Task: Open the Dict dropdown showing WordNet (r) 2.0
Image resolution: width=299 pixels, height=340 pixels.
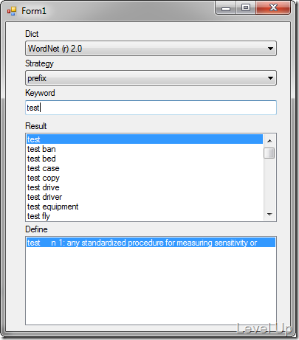Action: [151, 49]
